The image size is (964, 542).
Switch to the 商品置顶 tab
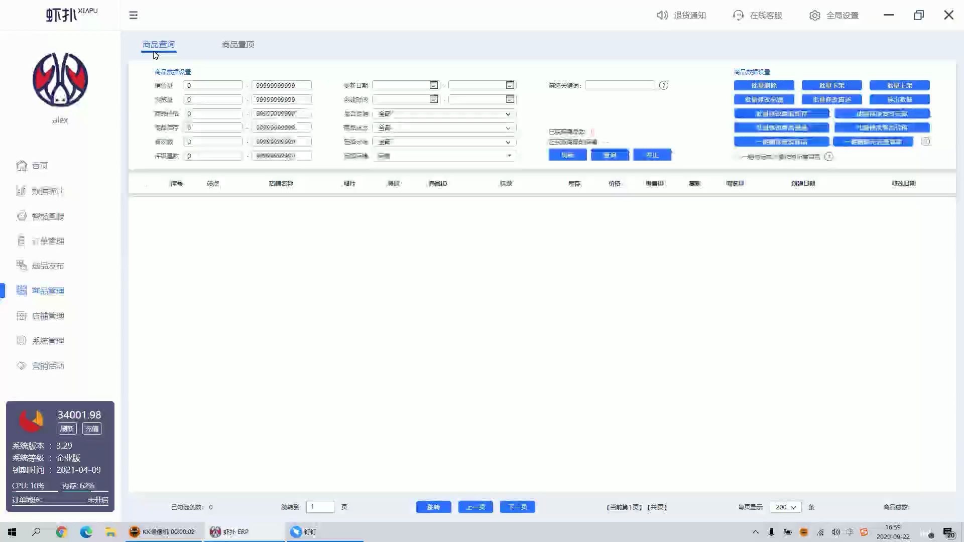(238, 45)
